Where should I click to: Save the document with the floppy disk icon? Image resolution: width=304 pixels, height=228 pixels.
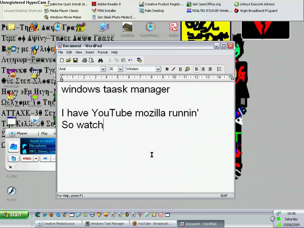[x=75, y=60]
